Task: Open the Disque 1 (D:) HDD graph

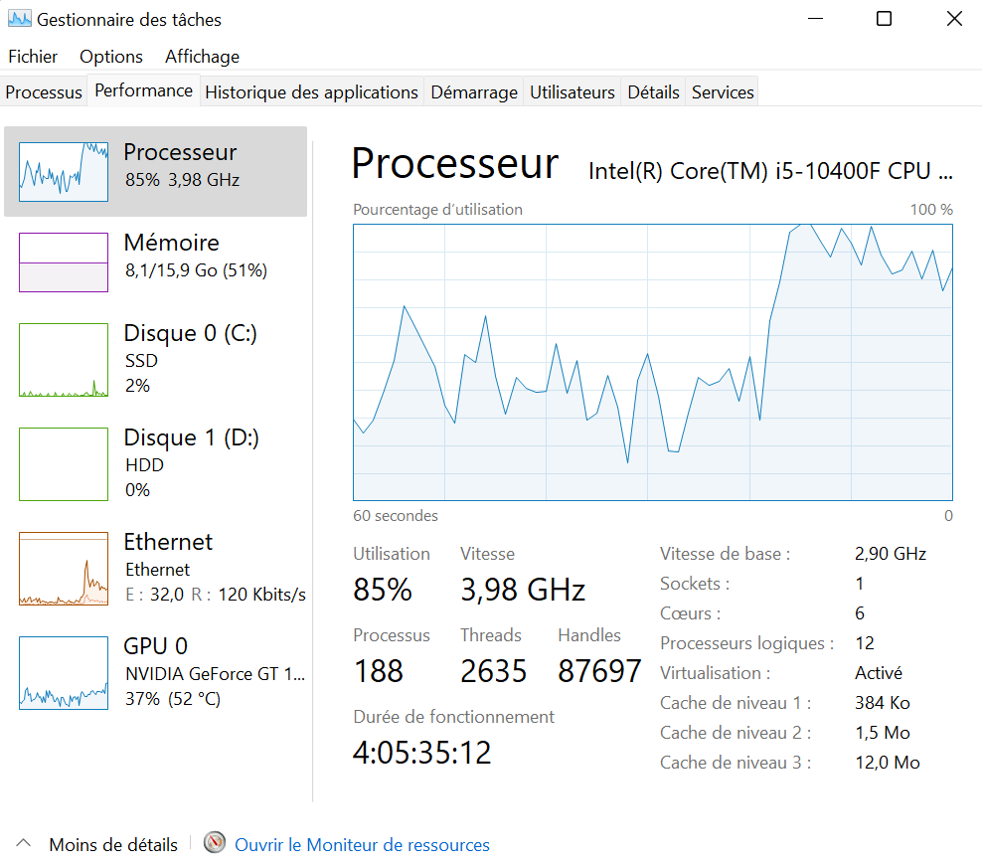Action: pos(64,464)
